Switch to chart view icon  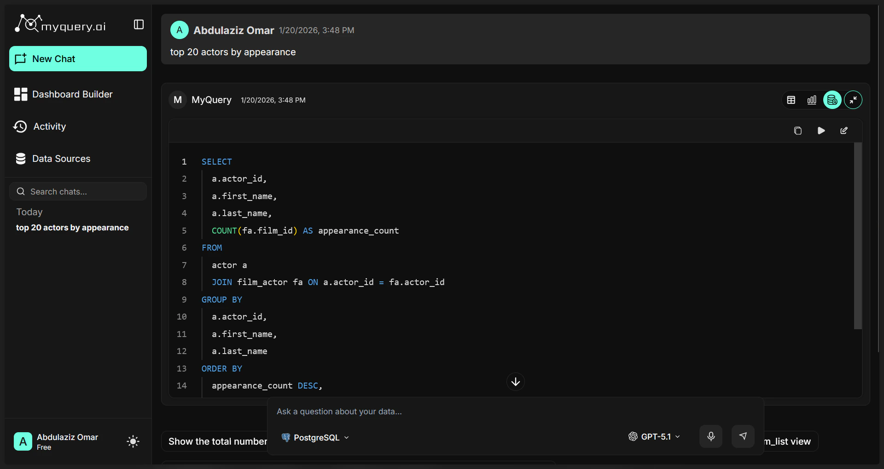point(812,100)
